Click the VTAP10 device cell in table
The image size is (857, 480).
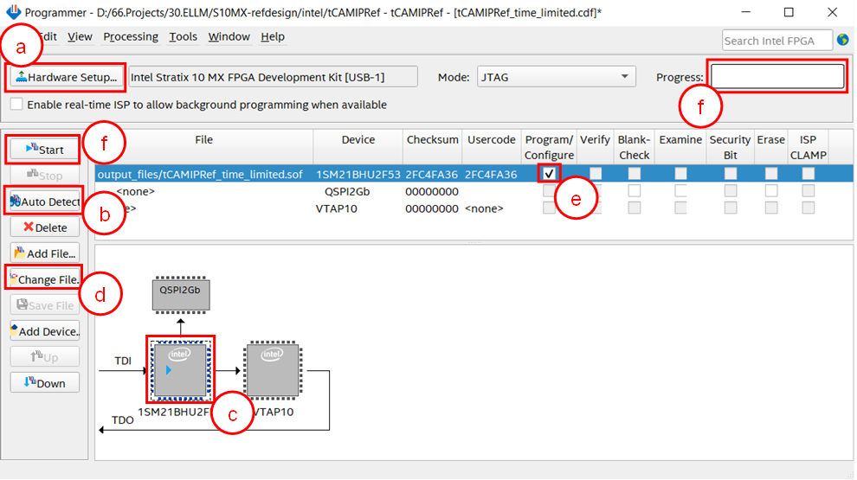336,208
